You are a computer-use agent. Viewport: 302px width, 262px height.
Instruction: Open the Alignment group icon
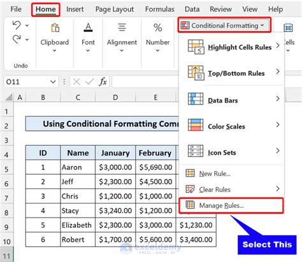[122, 27]
